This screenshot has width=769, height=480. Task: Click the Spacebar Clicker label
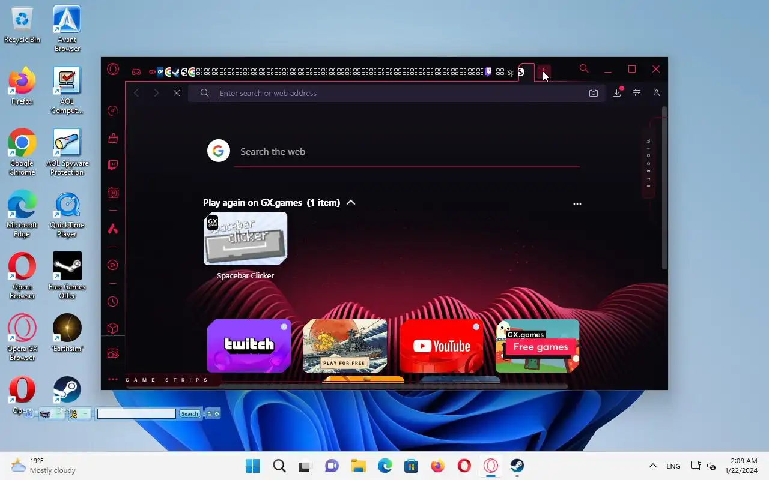245,276
